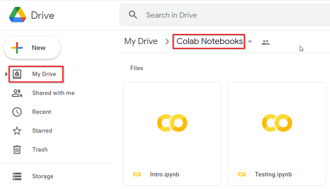The image size is (330, 189).
Task: Click the magnifying glass search icon
Action: tap(133, 15)
